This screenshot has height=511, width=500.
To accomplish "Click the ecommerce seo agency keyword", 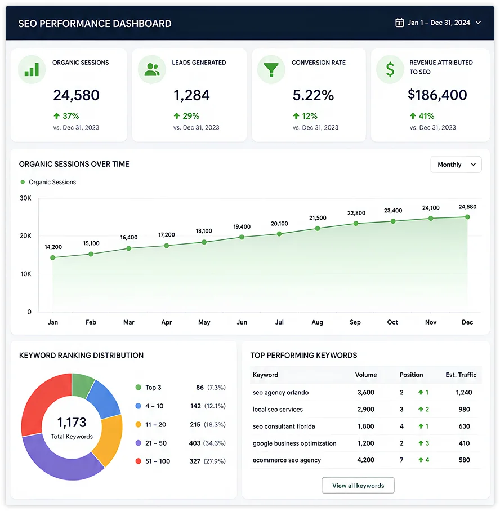I will (x=287, y=460).
